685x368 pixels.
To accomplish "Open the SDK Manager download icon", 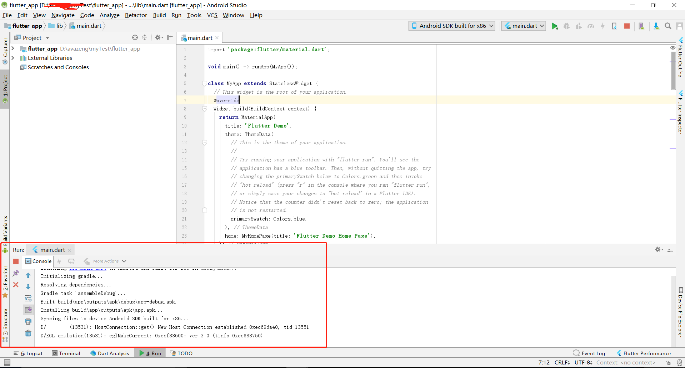I will [656, 26].
